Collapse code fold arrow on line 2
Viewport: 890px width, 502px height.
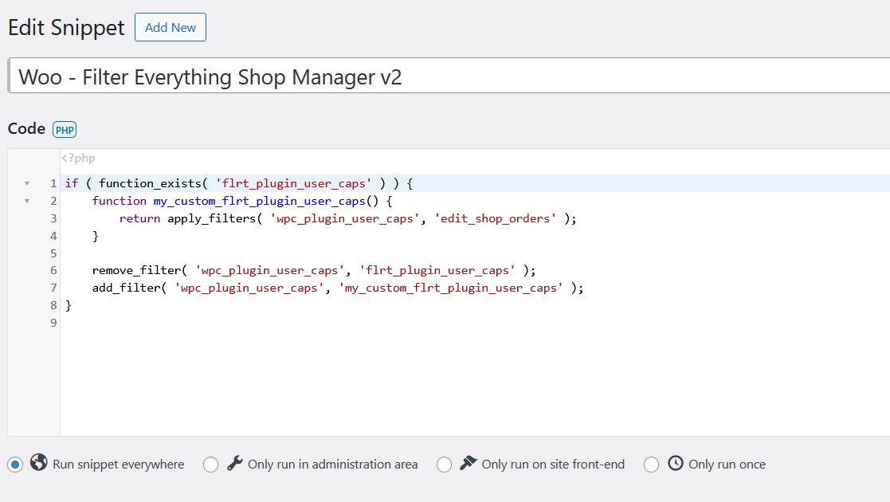(x=26, y=201)
